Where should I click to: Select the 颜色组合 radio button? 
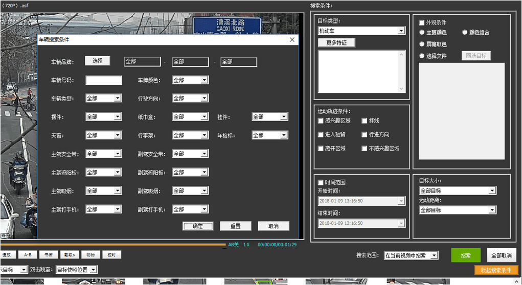tap(465, 32)
